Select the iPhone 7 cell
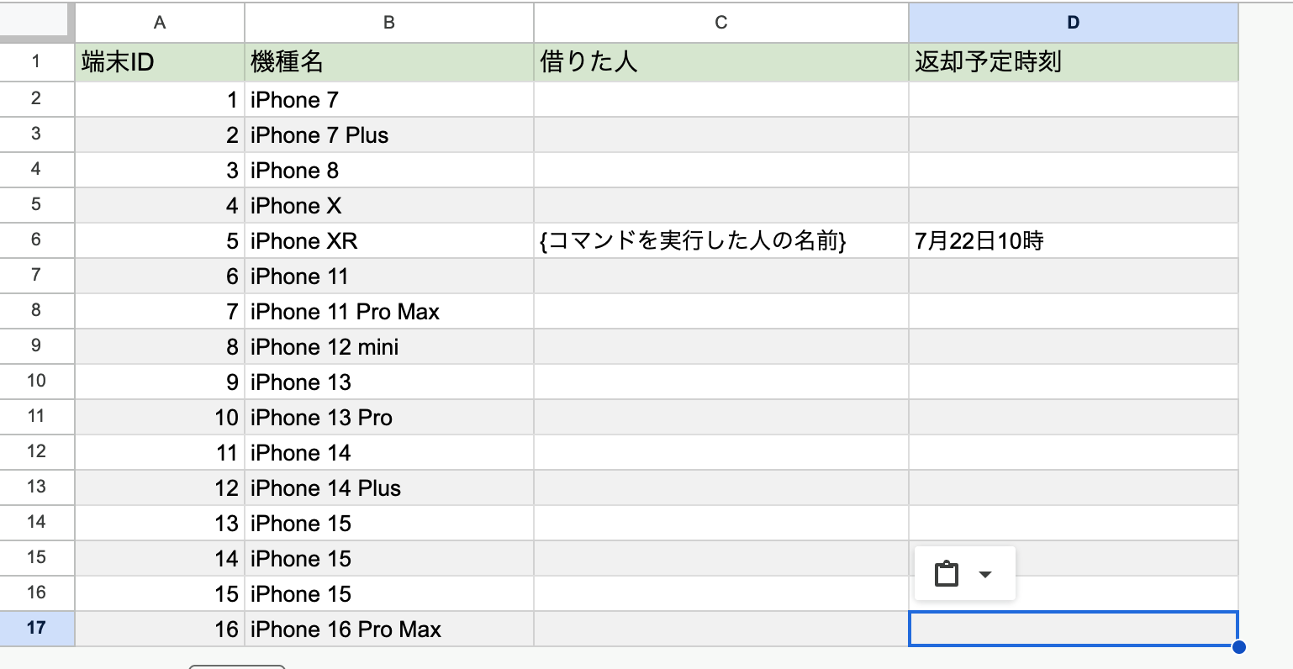1293x669 pixels. pyautogui.click(x=388, y=99)
